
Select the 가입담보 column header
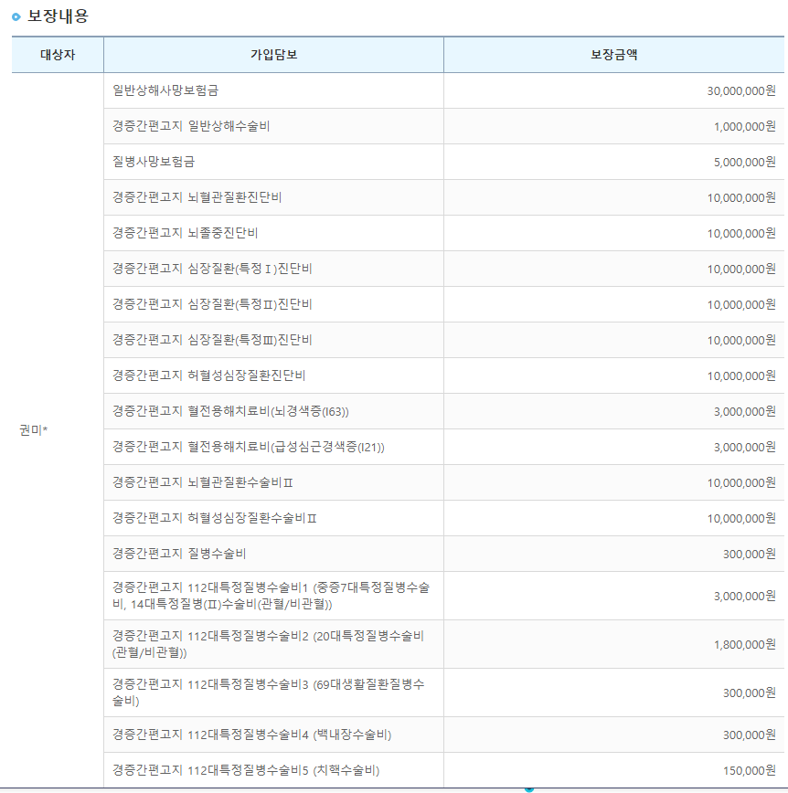[x=273, y=55]
